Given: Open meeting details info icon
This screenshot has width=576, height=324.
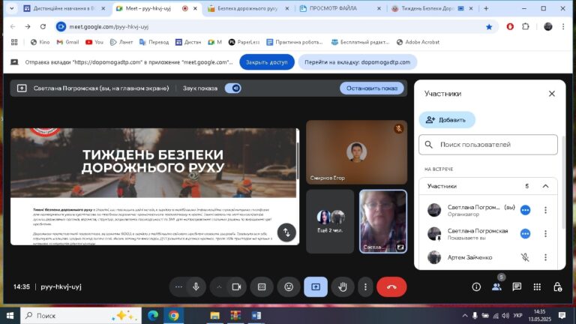Looking at the screenshot, I should click(476, 287).
